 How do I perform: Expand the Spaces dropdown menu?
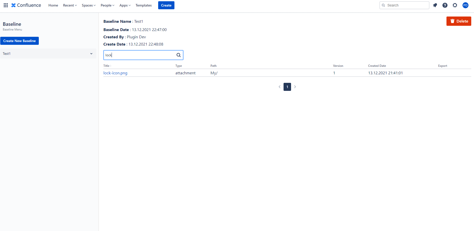pyautogui.click(x=89, y=5)
